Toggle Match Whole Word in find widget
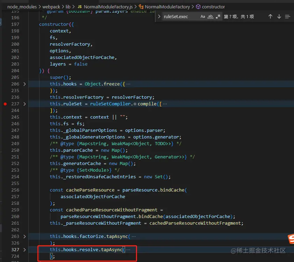The height and width of the screenshot is (262, 294). coord(210,16)
